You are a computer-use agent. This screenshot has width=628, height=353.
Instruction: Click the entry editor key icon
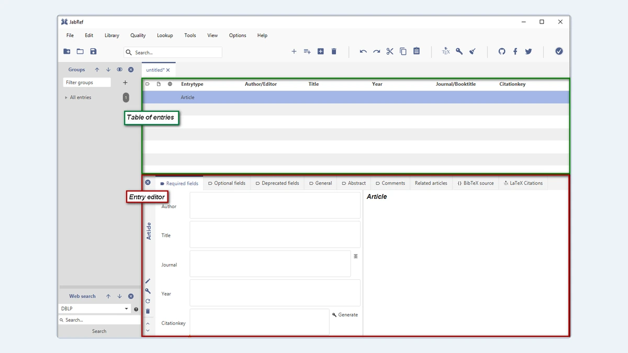point(148,291)
